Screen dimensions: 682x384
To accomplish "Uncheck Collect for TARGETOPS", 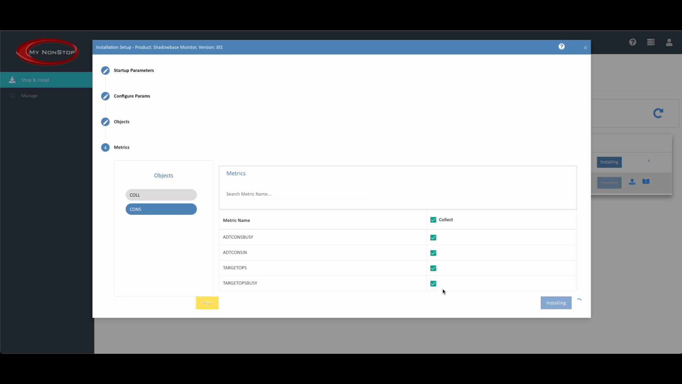I will pyautogui.click(x=433, y=268).
